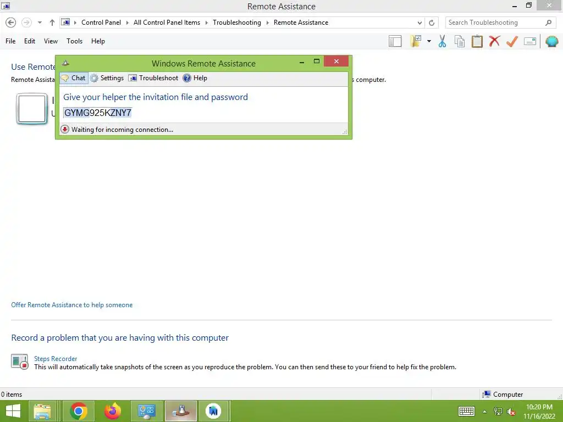Open the File menu
Screen dimensions: 563x422
pos(10,41)
